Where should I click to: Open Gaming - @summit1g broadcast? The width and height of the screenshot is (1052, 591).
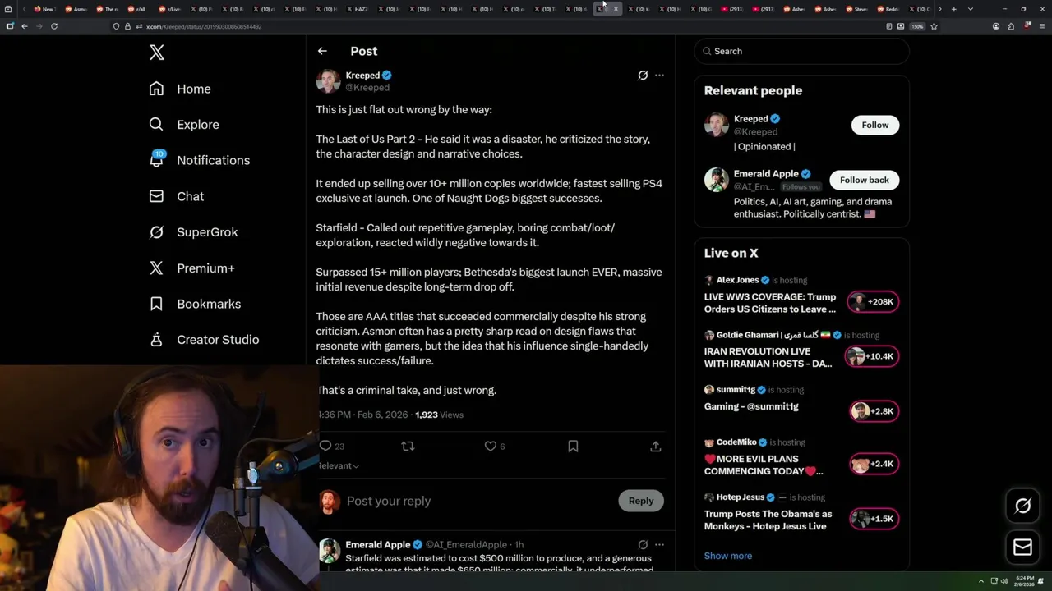click(x=751, y=406)
